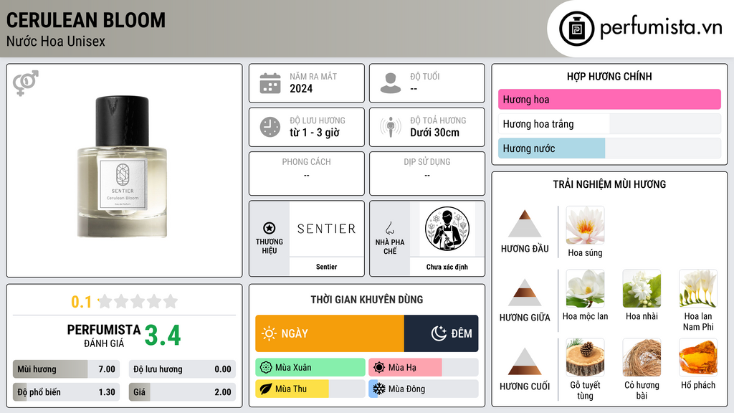This screenshot has width=734, height=413.
Task: Click the Ngày daytime usage bar
Action: point(330,333)
